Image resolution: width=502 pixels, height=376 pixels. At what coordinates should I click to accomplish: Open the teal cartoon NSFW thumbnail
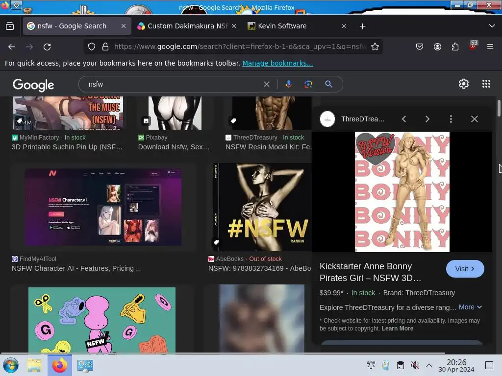(102, 320)
